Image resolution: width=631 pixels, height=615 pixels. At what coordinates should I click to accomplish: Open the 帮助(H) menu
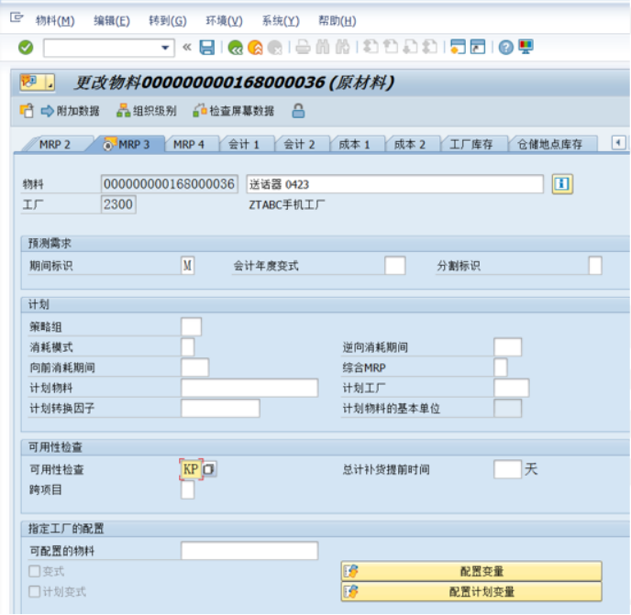point(337,20)
